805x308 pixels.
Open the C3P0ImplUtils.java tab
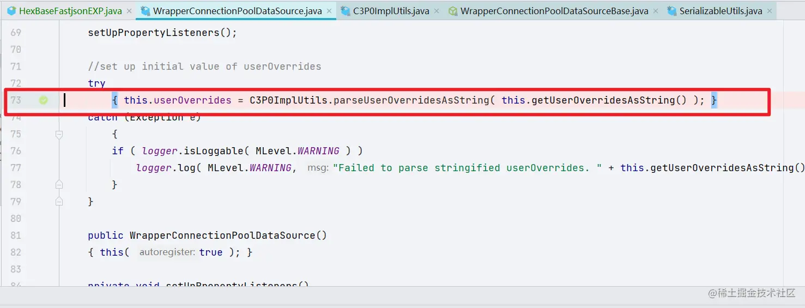[x=391, y=11]
